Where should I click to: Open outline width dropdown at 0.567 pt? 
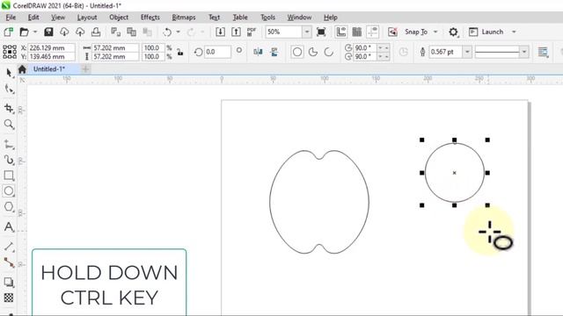(467, 52)
